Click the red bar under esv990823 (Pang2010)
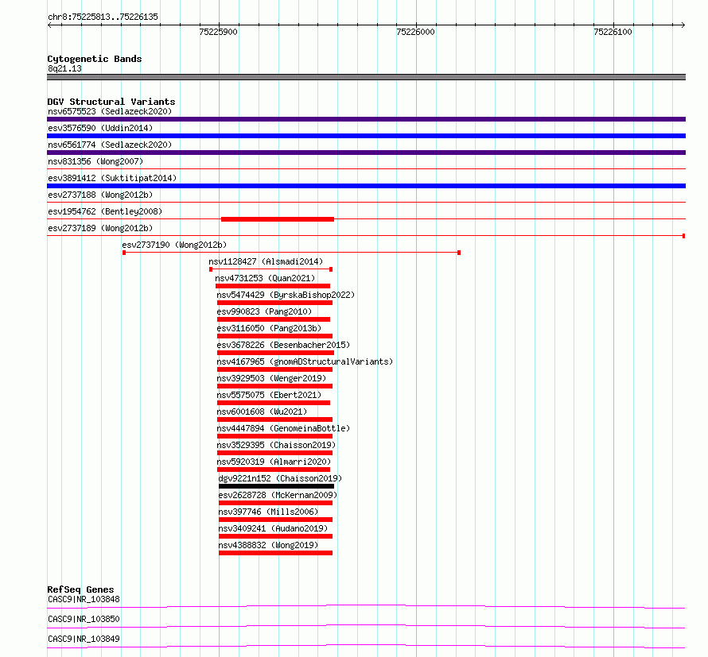708x657 pixels. 274,319
